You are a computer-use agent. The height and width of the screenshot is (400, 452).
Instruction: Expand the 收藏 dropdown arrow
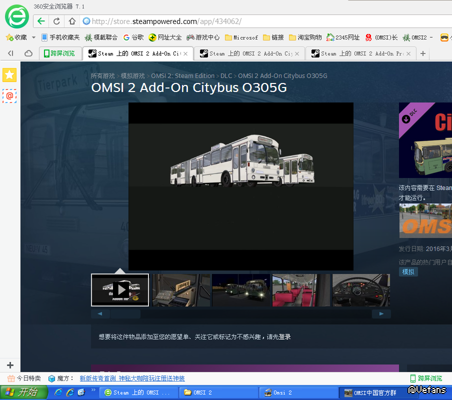click(x=33, y=37)
